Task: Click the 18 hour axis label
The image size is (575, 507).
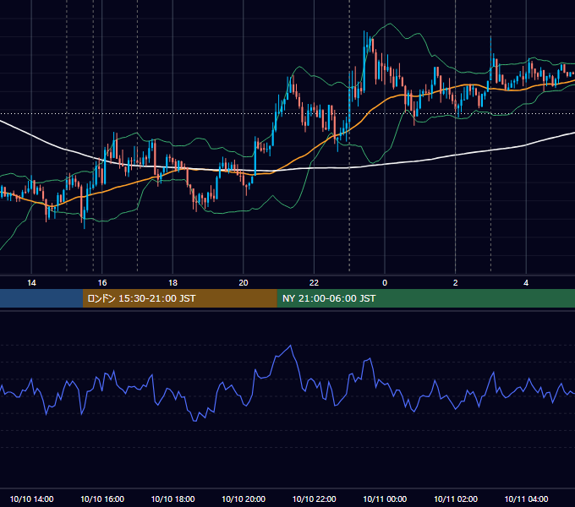Action: click(172, 283)
